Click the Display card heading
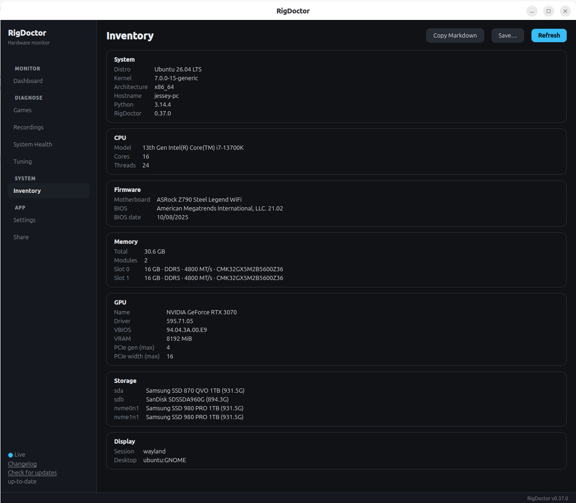 125,441
